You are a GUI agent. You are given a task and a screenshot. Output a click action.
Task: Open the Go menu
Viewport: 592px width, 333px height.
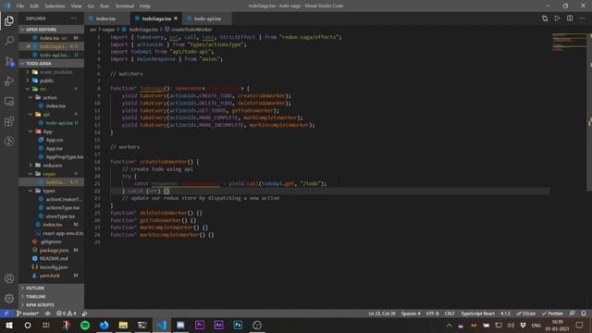pyautogui.click(x=91, y=6)
